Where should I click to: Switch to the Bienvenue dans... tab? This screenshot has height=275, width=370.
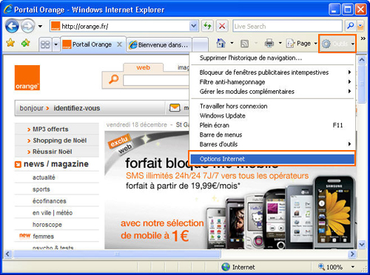(x=159, y=45)
